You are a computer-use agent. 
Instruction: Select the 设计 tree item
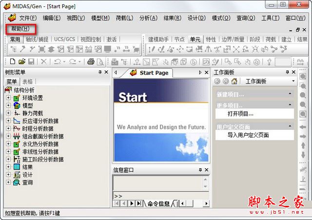[27, 175]
